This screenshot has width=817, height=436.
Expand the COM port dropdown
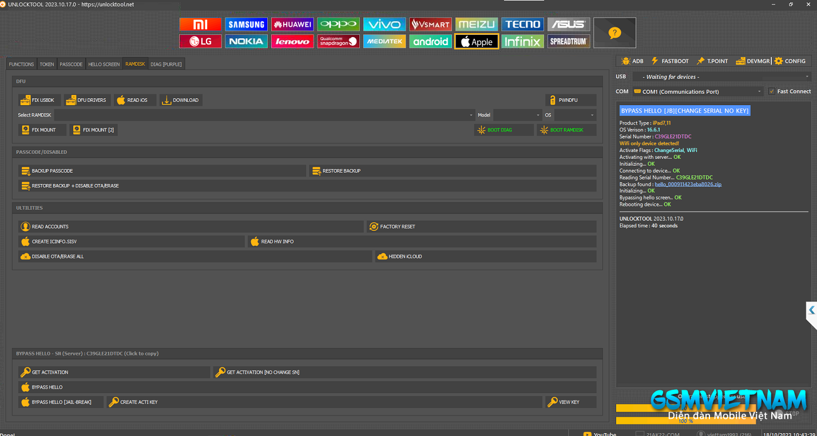(698, 91)
